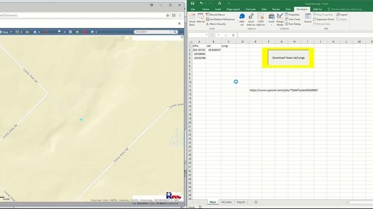The image size is (373, 209).
Task: Switch to the Review ribbon tab
Action: pos(276,9)
